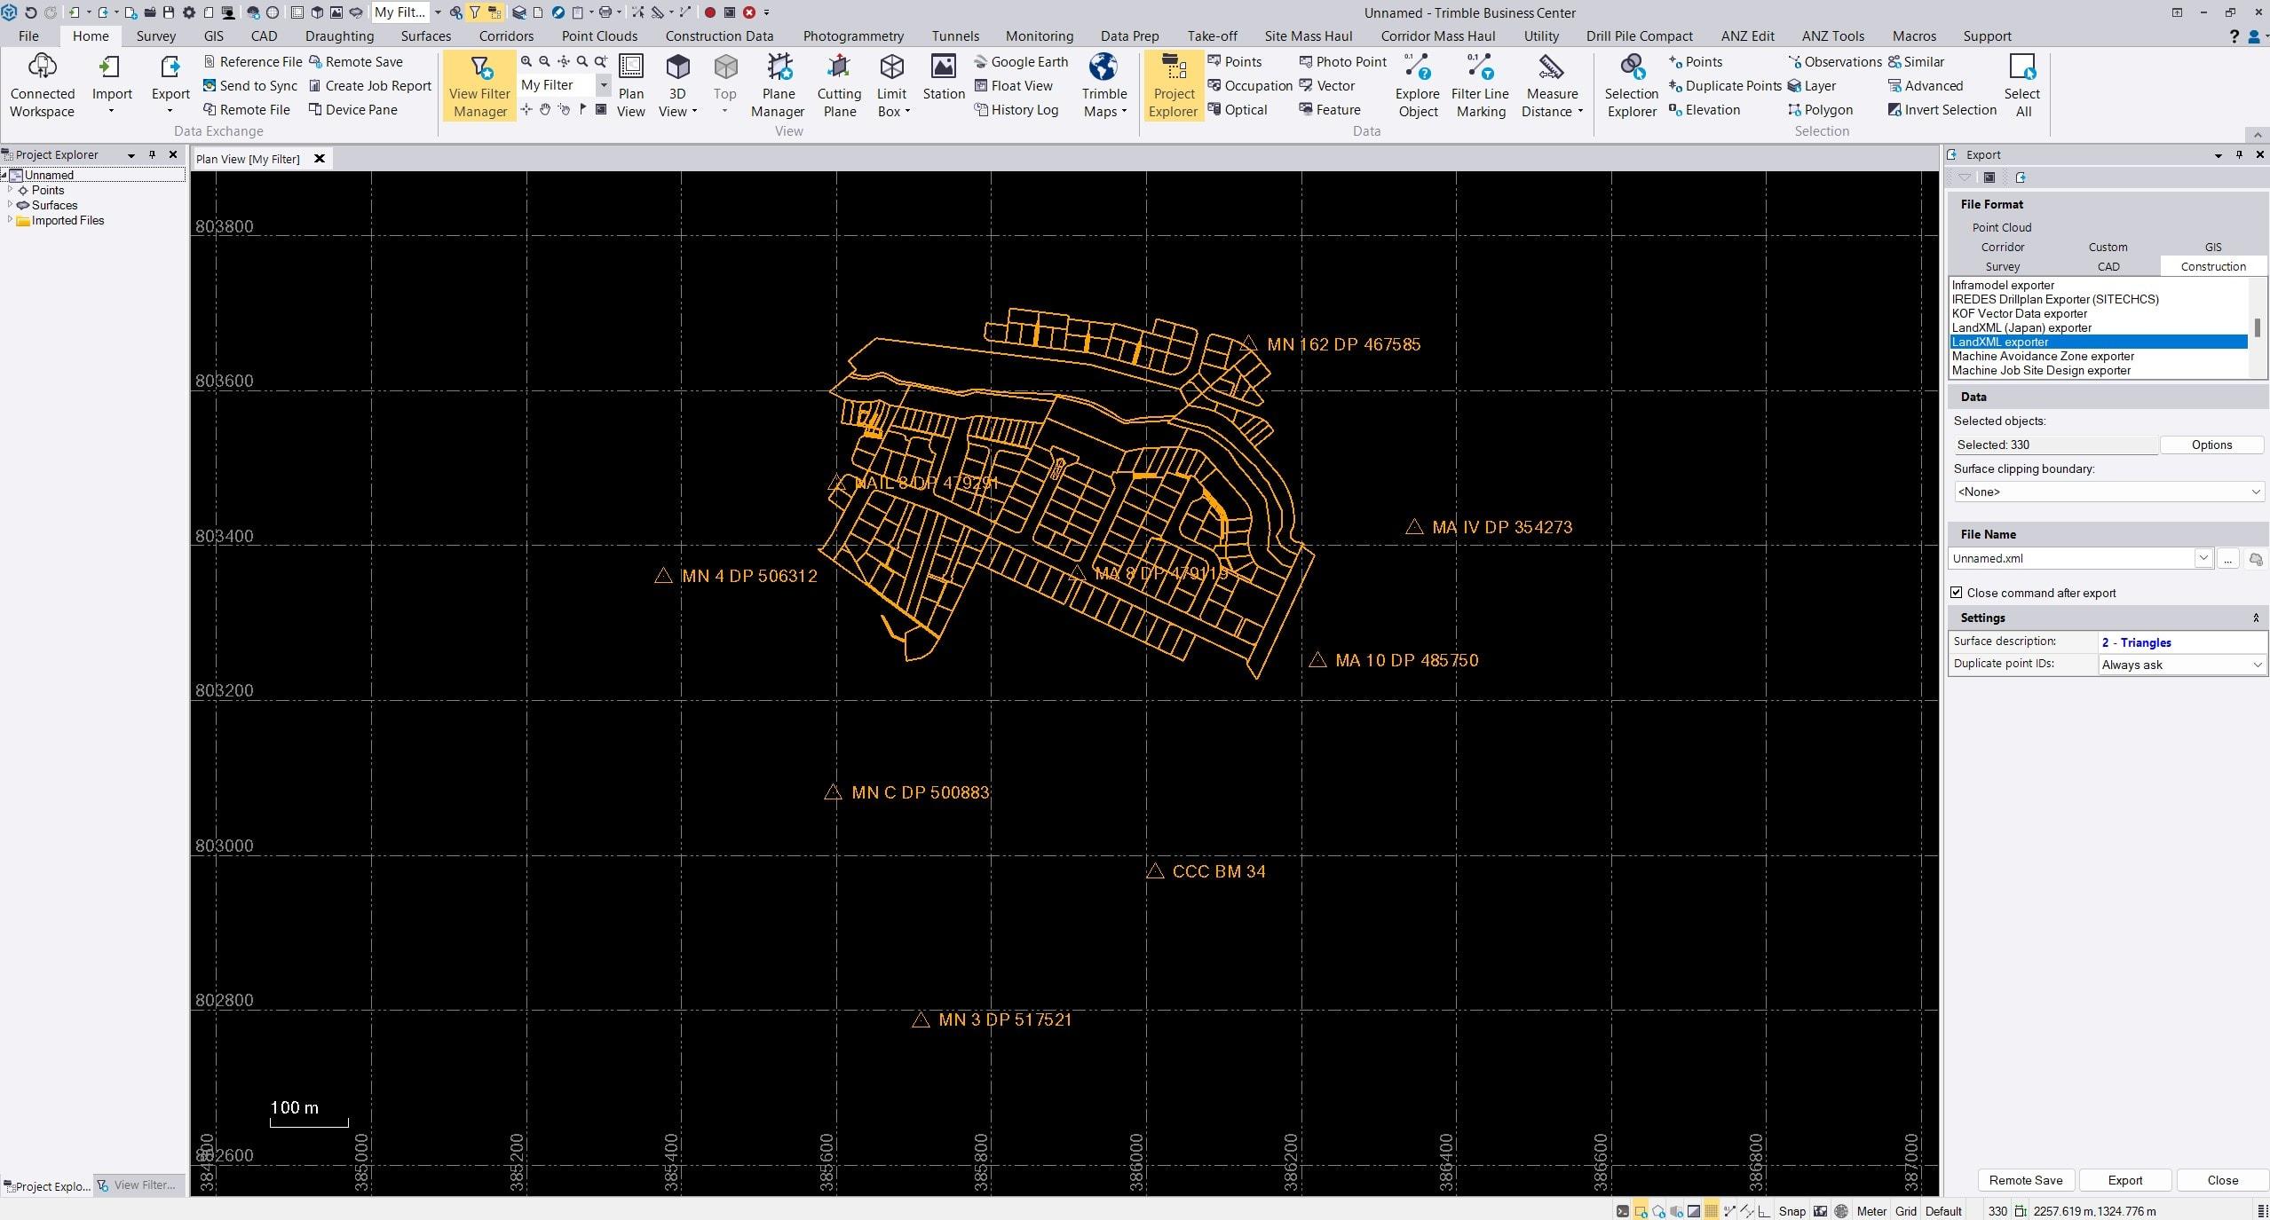Toggle Snap in the status bar
The image size is (2270, 1220).
(1791, 1211)
